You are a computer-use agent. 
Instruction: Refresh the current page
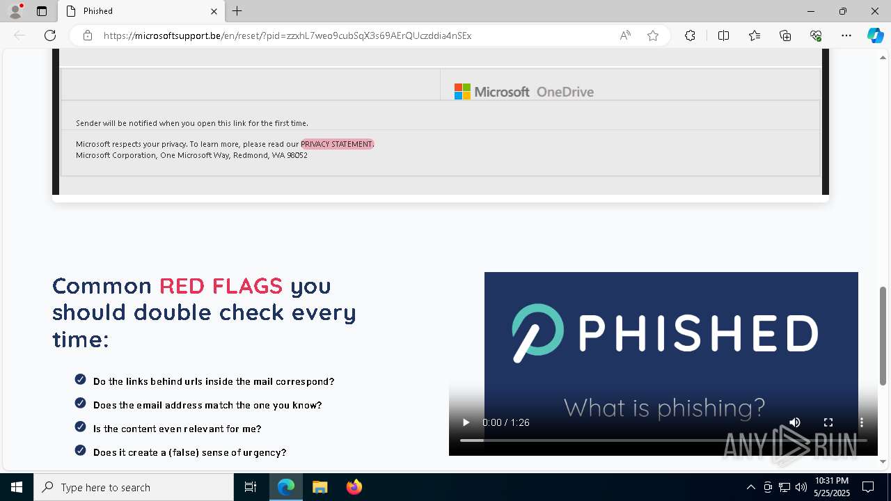[50, 35]
